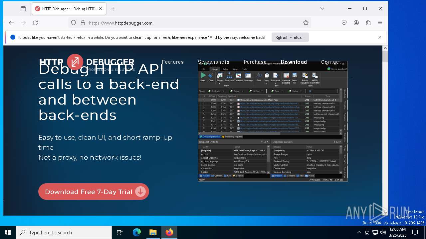426x239 pixels.
Task: Open a new browser tab
Action: coord(113,9)
